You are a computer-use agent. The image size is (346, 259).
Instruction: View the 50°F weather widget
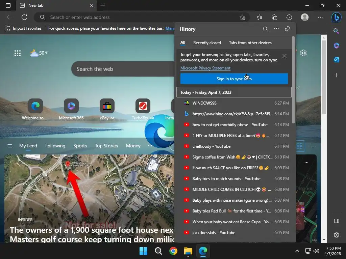coord(39,53)
